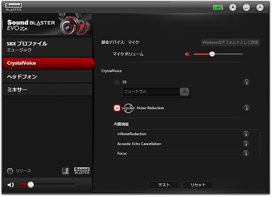Viewport: 273px width, 197px height.
Task: Select the Acoustic Echo Cancellation row
Action: click(187, 144)
